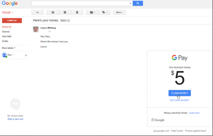Open the Starred folder
Screen dimensions: 213x136
pos(6,32)
